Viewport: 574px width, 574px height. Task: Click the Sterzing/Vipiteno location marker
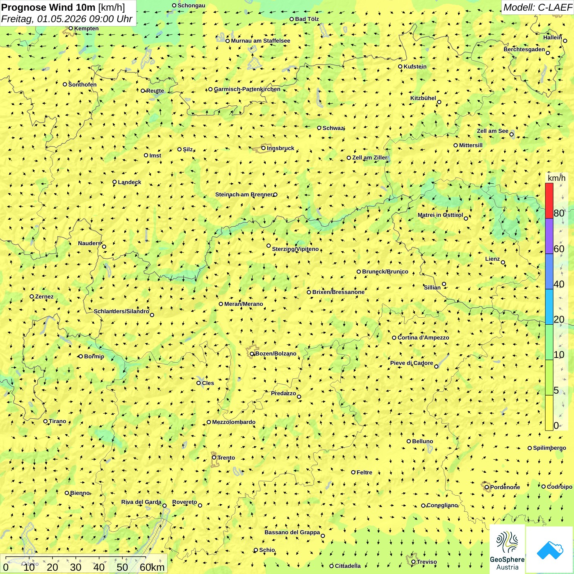[x=269, y=246]
